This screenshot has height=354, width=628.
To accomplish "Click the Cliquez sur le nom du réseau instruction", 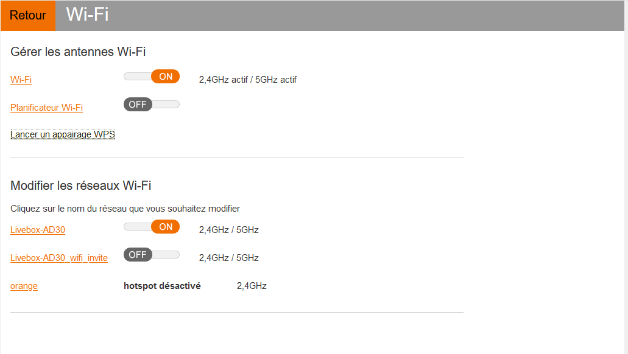I will click(125, 209).
